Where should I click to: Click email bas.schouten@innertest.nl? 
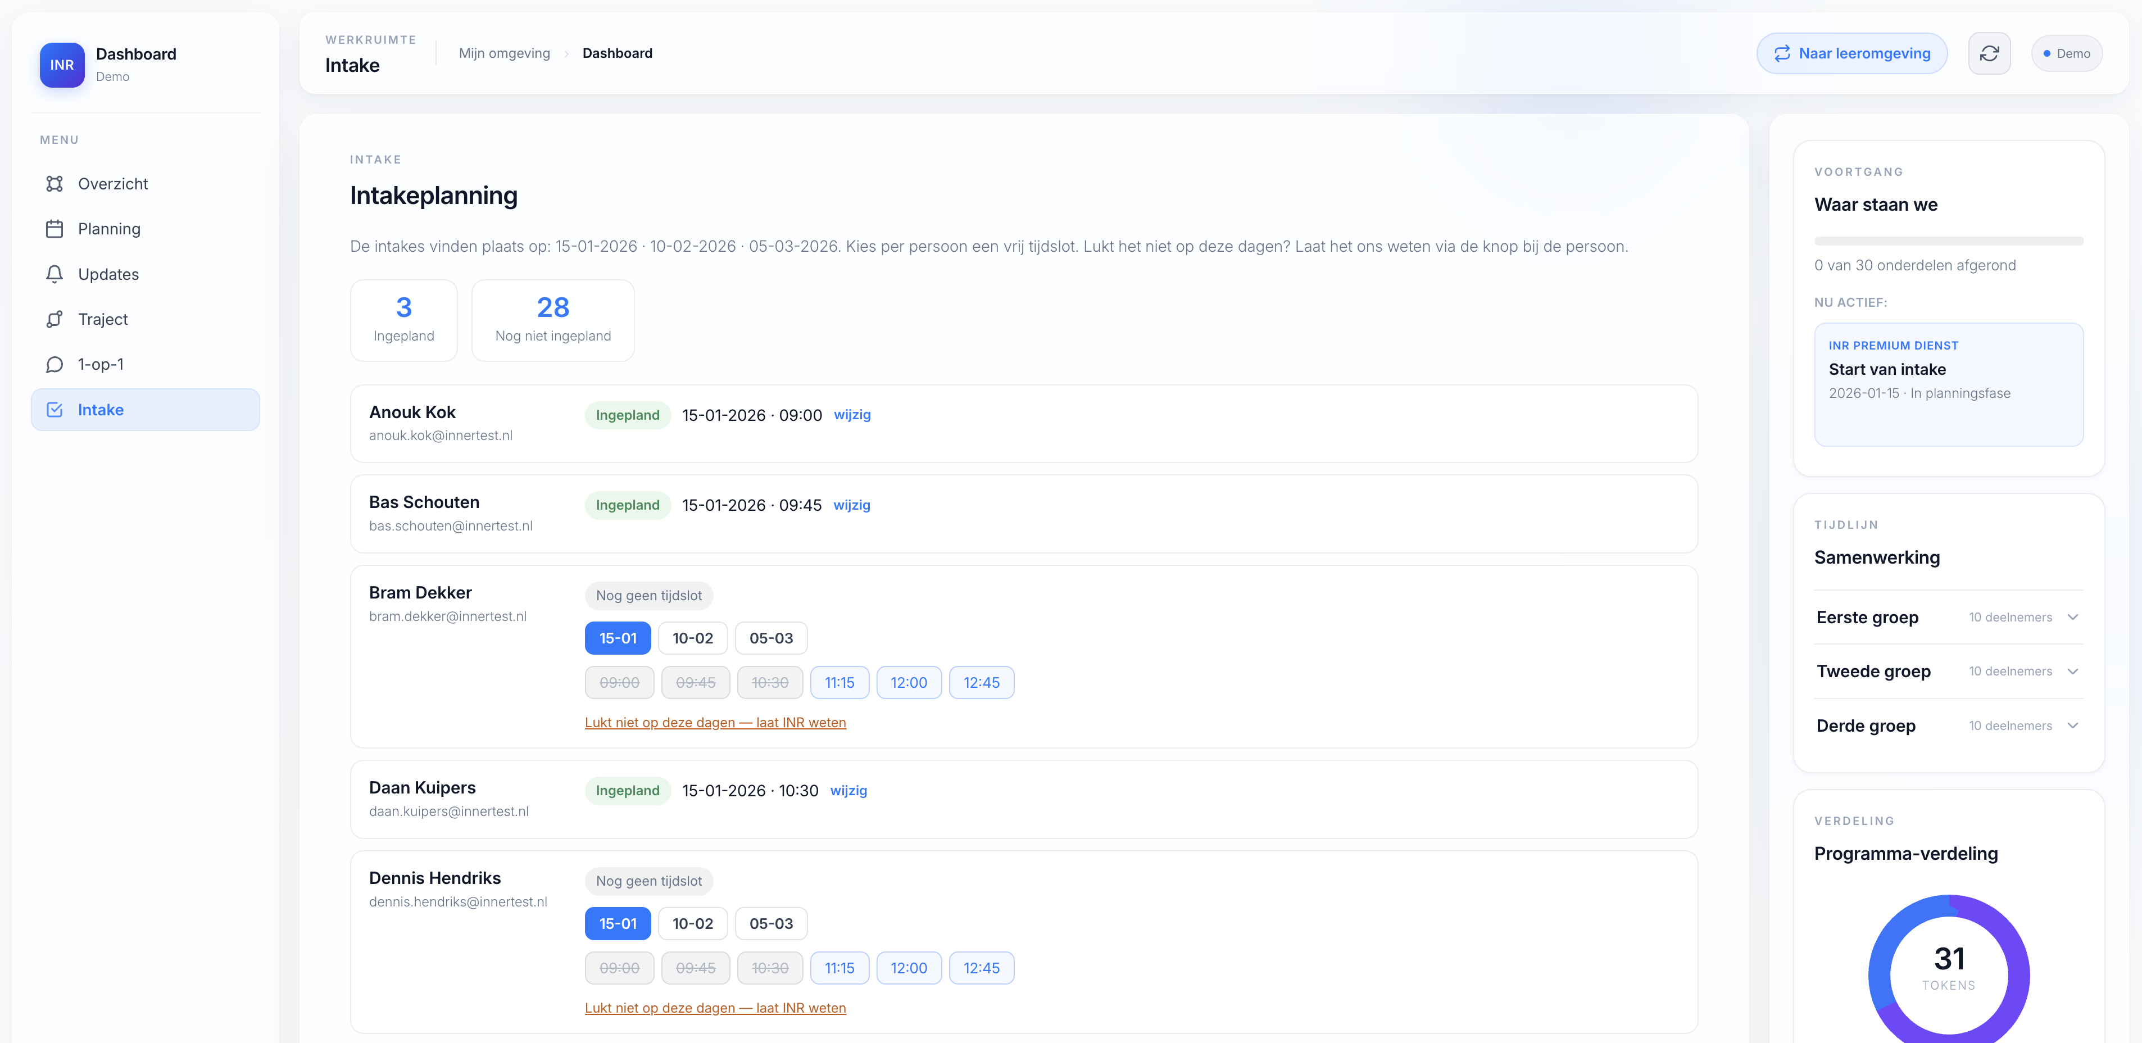pos(451,525)
